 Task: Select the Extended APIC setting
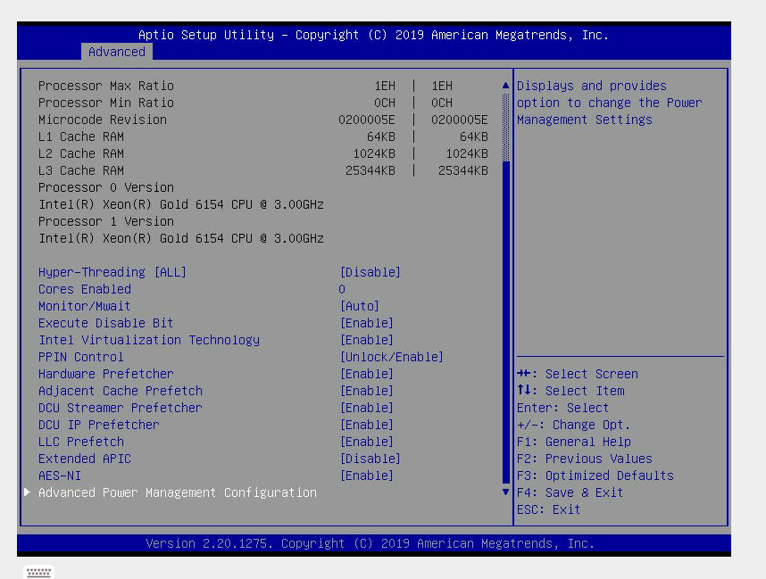pyautogui.click(x=85, y=459)
